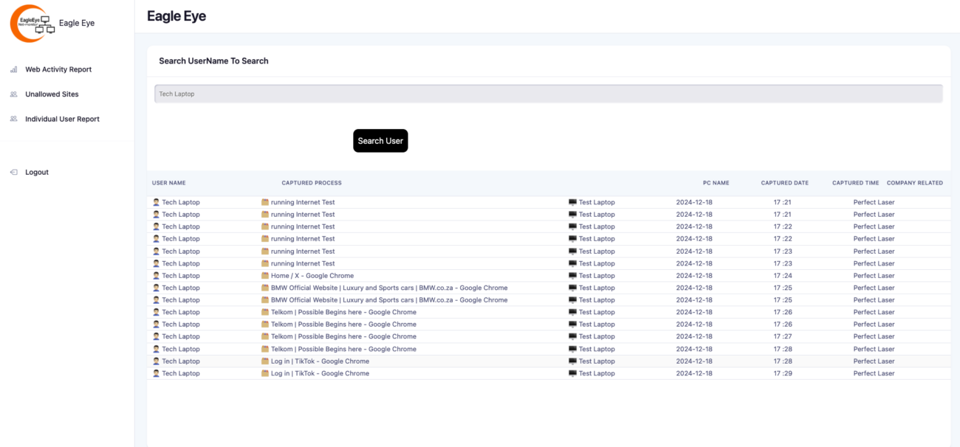Select the Home / X - Google Chrome process
This screenshot has height=447, width=960.
tap(312, 276)
